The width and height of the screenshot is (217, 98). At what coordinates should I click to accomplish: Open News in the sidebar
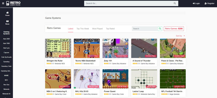point(7,22)
